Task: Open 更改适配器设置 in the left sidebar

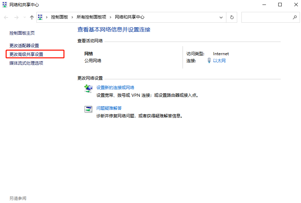Action: pos(24,45)
